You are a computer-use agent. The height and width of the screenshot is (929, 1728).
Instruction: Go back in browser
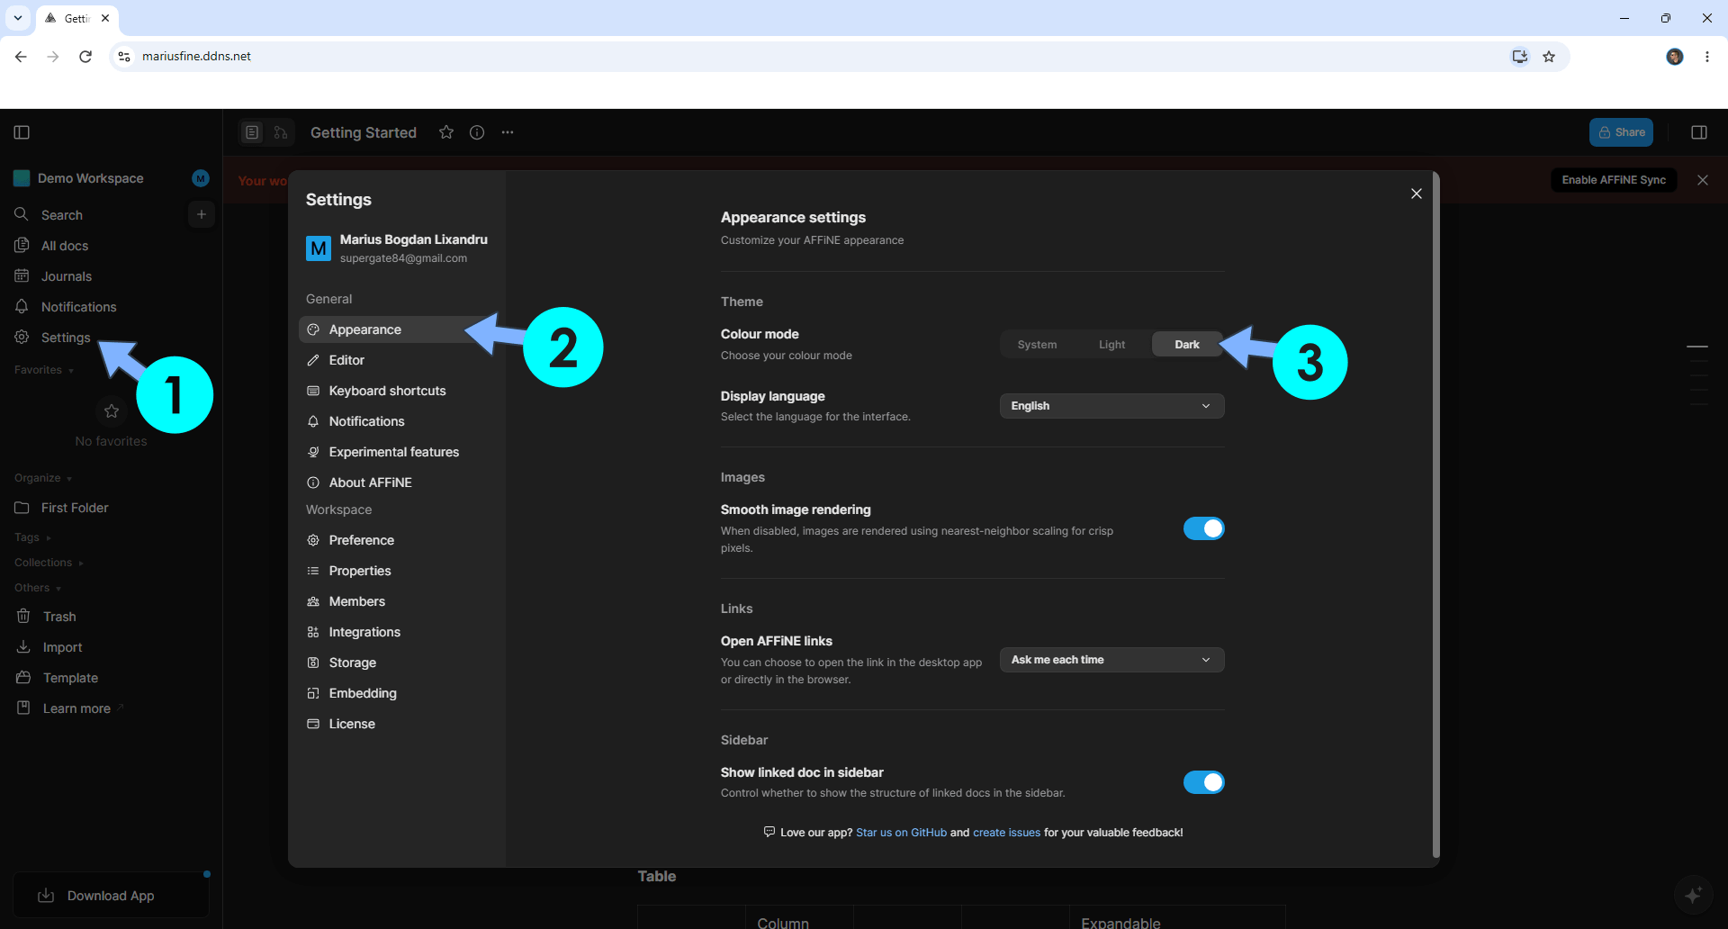(21, 57)
